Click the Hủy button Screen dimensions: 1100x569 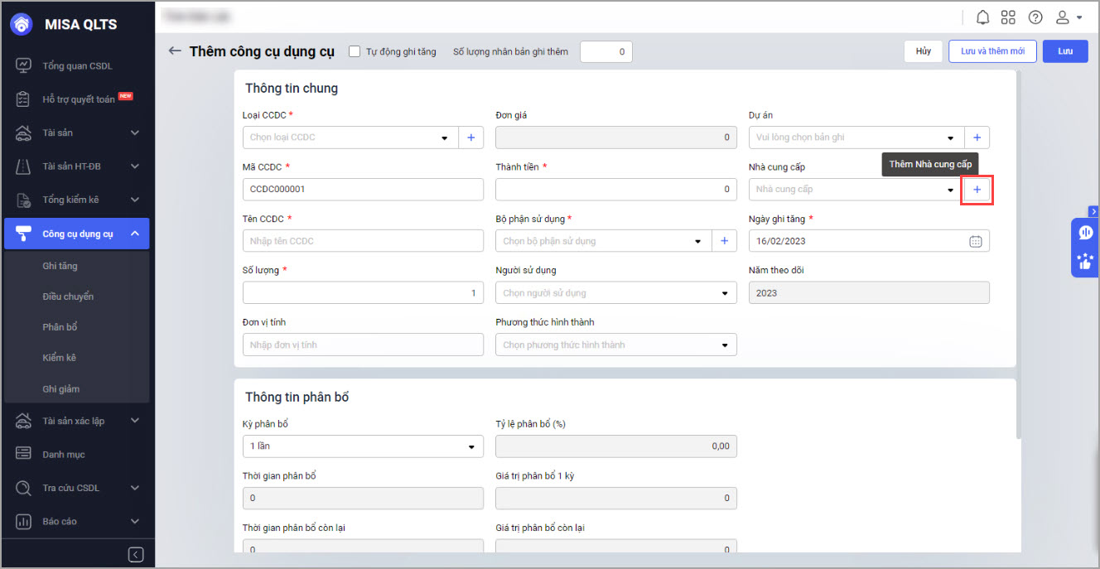[923, 51]
